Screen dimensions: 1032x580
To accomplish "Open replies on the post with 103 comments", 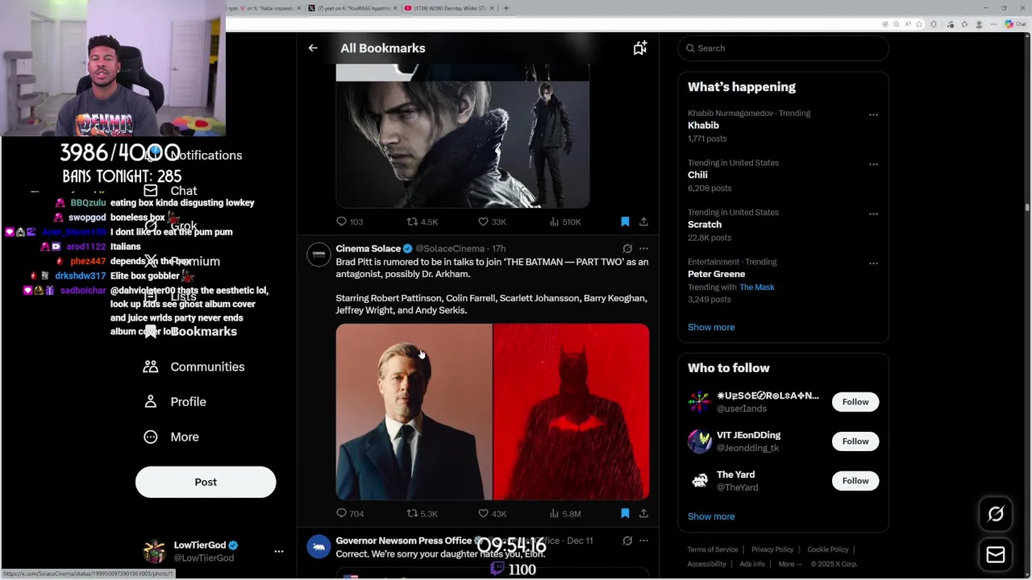I will pos(349,222).
